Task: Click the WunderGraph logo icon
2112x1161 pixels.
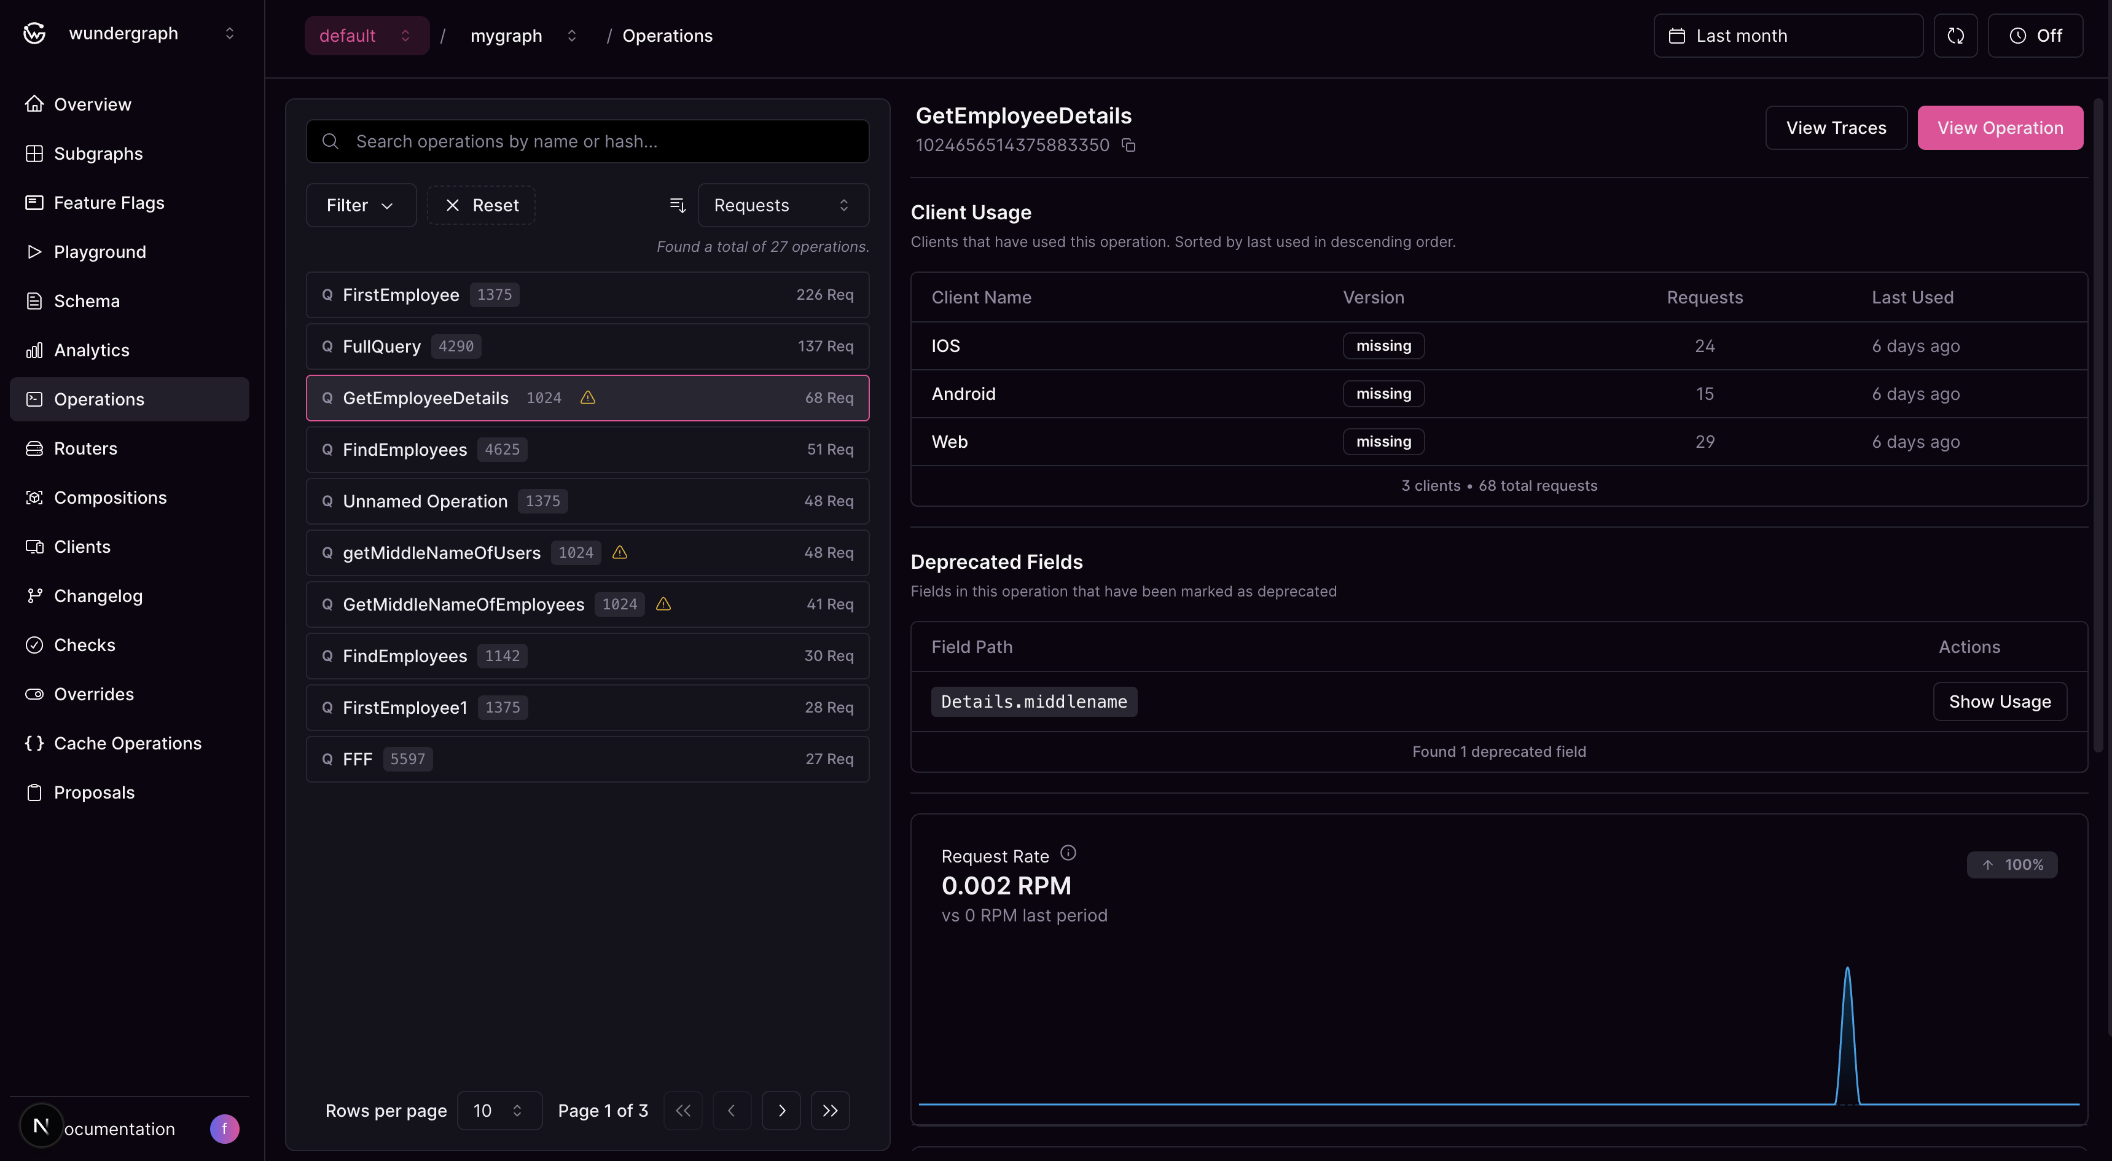Action: (34, 34)
